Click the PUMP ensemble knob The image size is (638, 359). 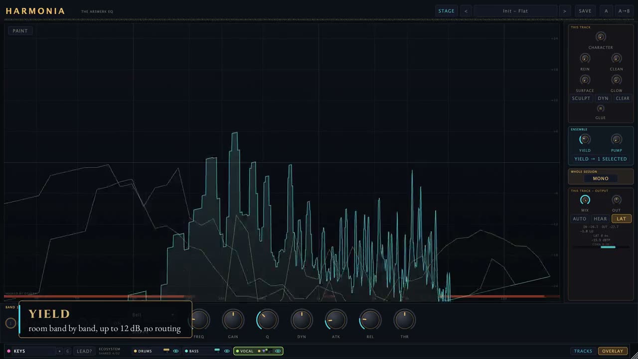pos(617,140)
